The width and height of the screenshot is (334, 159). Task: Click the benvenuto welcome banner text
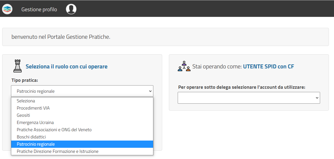[x=61, y=37]
